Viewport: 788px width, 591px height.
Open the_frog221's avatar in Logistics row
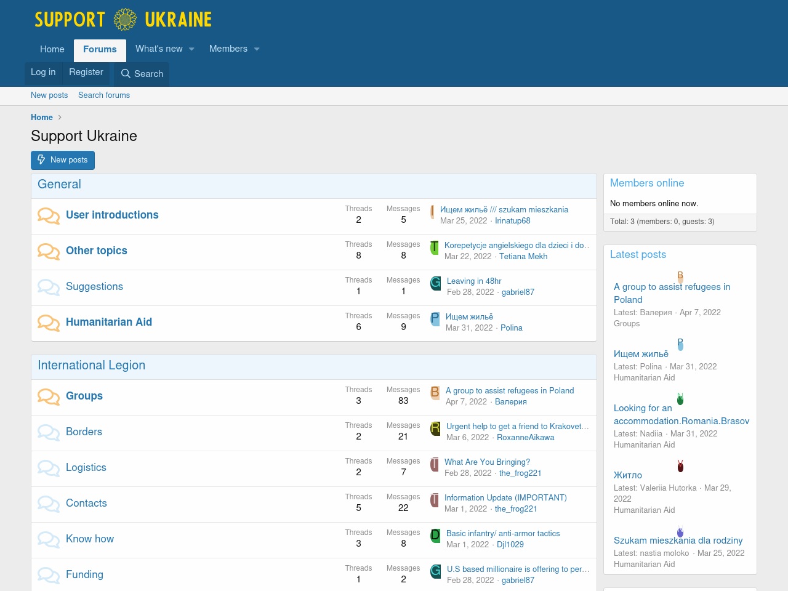click(434, 464)
